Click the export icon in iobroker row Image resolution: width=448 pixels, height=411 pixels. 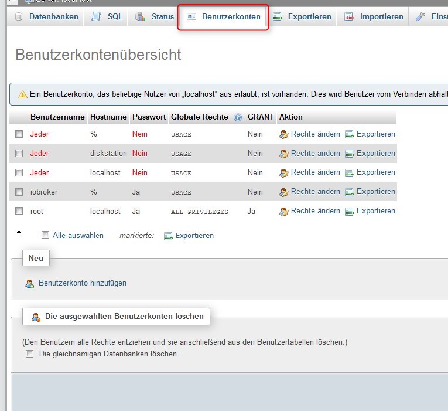[x=349, y=192]
